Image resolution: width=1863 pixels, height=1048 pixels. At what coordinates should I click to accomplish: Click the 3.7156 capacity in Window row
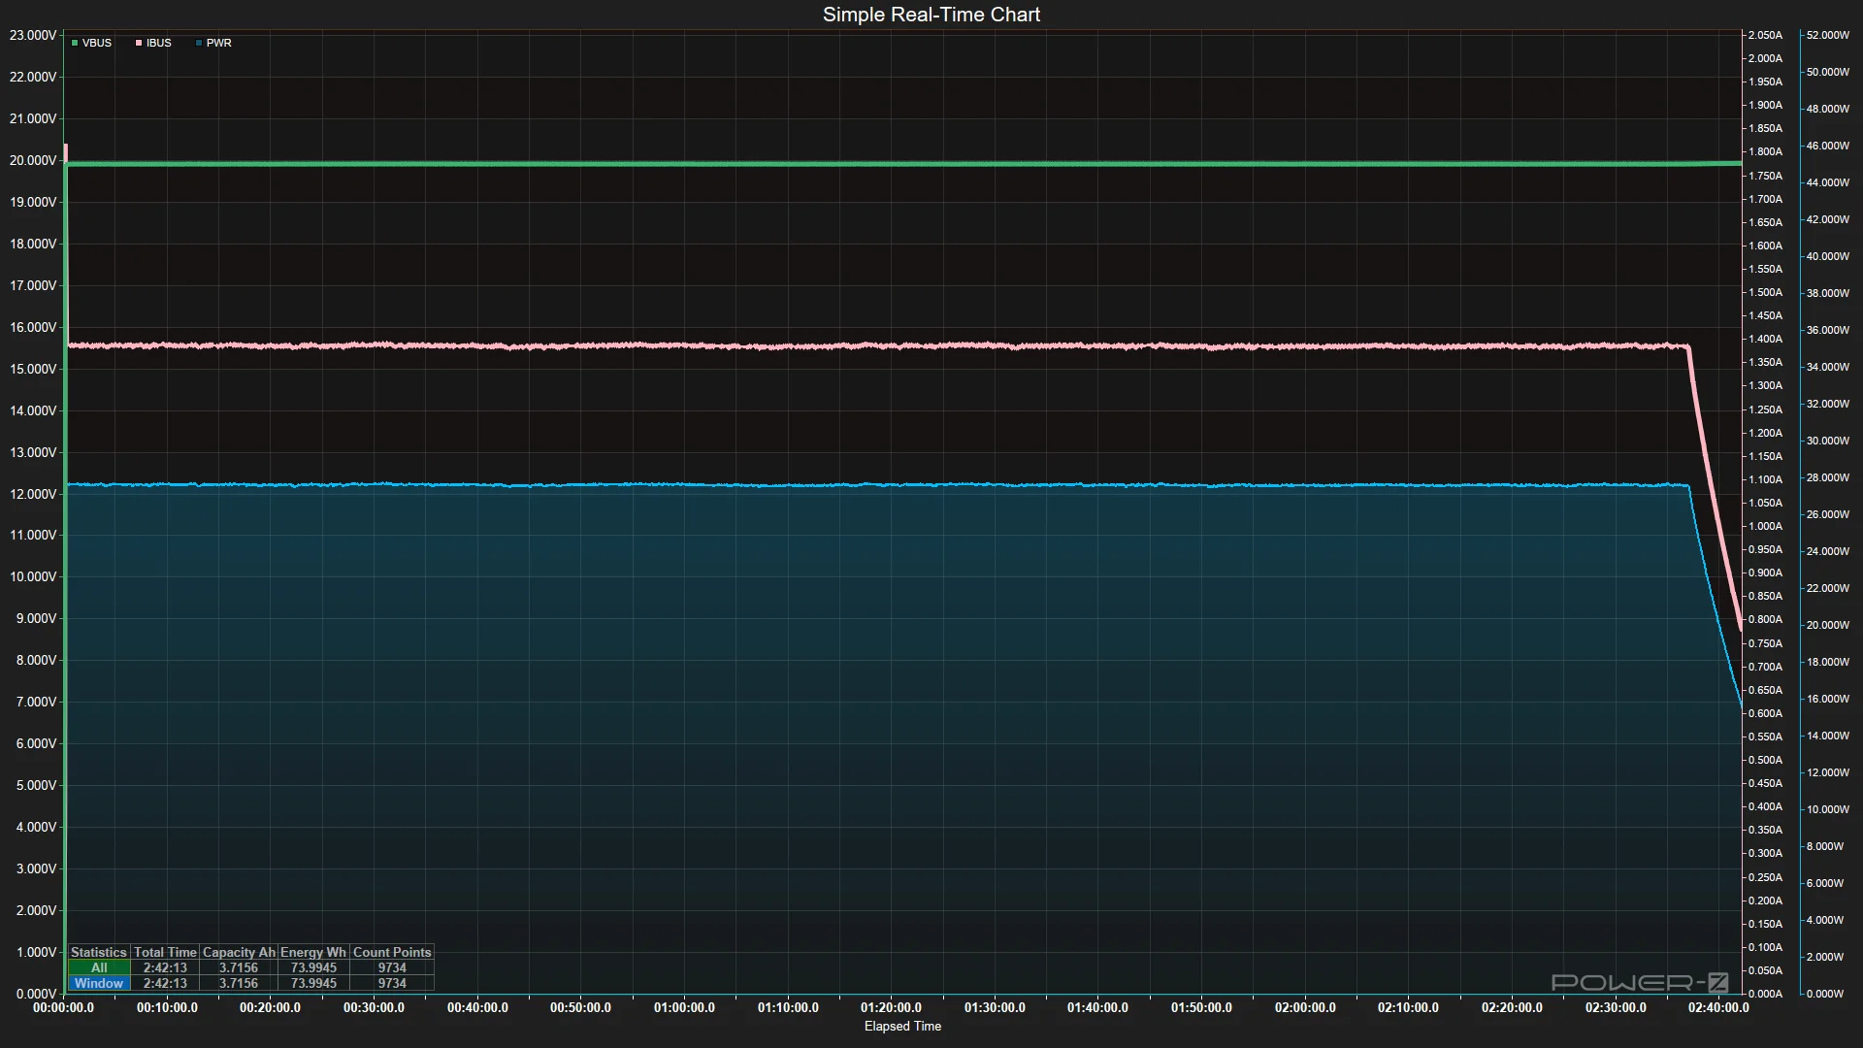[x=239, y=983]
